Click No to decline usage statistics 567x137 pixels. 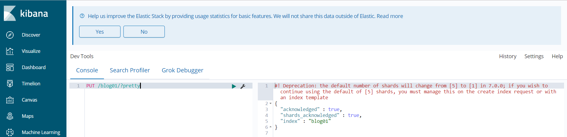[144, 32]
